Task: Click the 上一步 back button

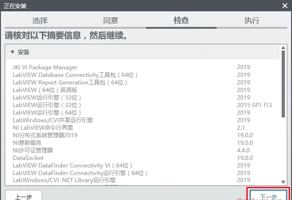Action: pyautogui.click(x=24, y=196)
